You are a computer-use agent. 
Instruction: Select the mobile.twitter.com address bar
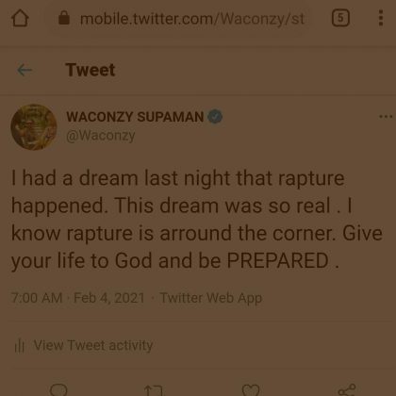[192, 19]
